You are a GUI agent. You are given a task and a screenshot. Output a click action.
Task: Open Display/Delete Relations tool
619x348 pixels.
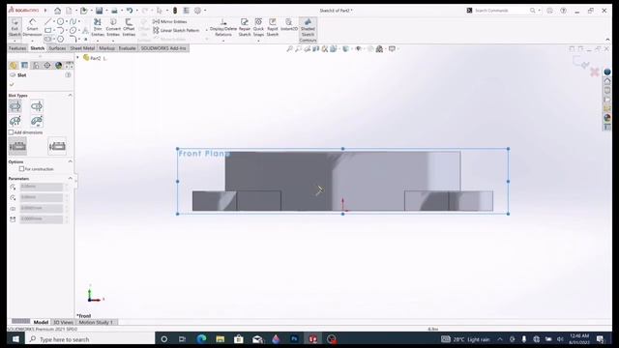[223, 27]
